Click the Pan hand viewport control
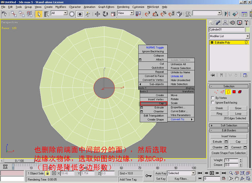Screen dimensions: 252x183 tap(237, 178)
